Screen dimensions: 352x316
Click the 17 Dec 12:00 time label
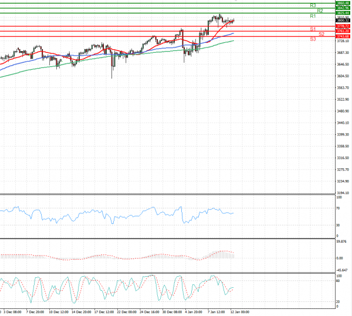pos(104,312)
